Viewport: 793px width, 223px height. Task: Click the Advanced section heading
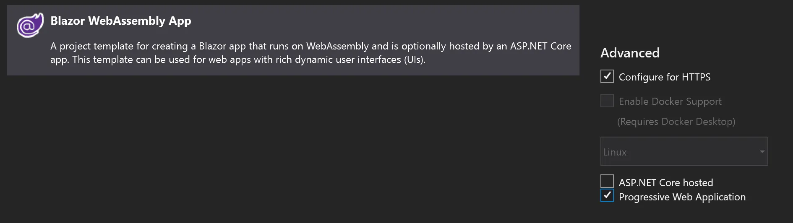tap(630, 53)
